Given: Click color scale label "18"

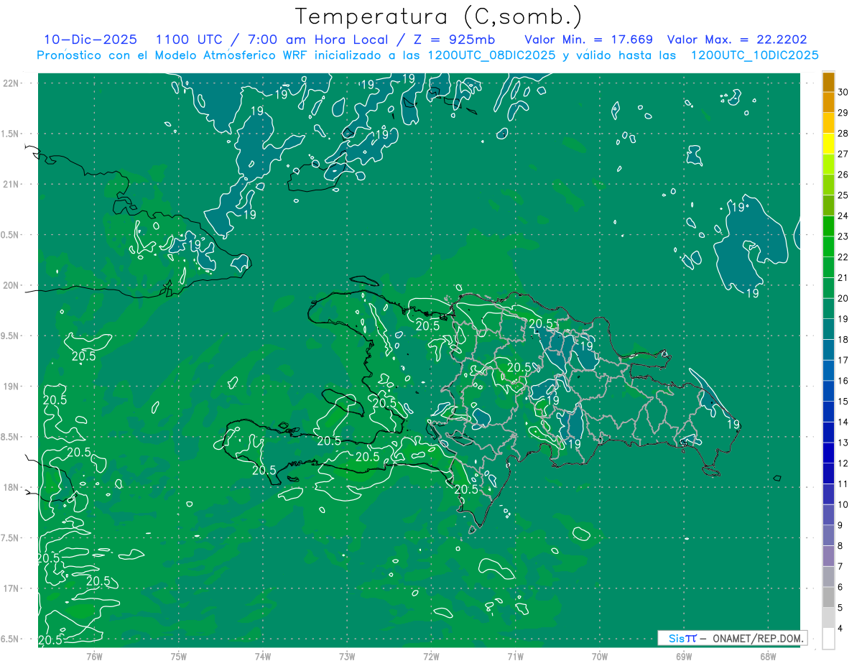Looking at the screenshot, I should 844,339.
